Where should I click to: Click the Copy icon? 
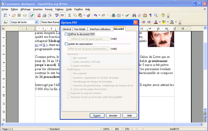click(x=75, y=15)
